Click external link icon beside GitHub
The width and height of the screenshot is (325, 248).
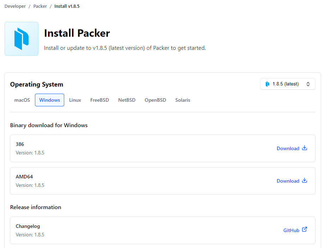coord(305,230)
